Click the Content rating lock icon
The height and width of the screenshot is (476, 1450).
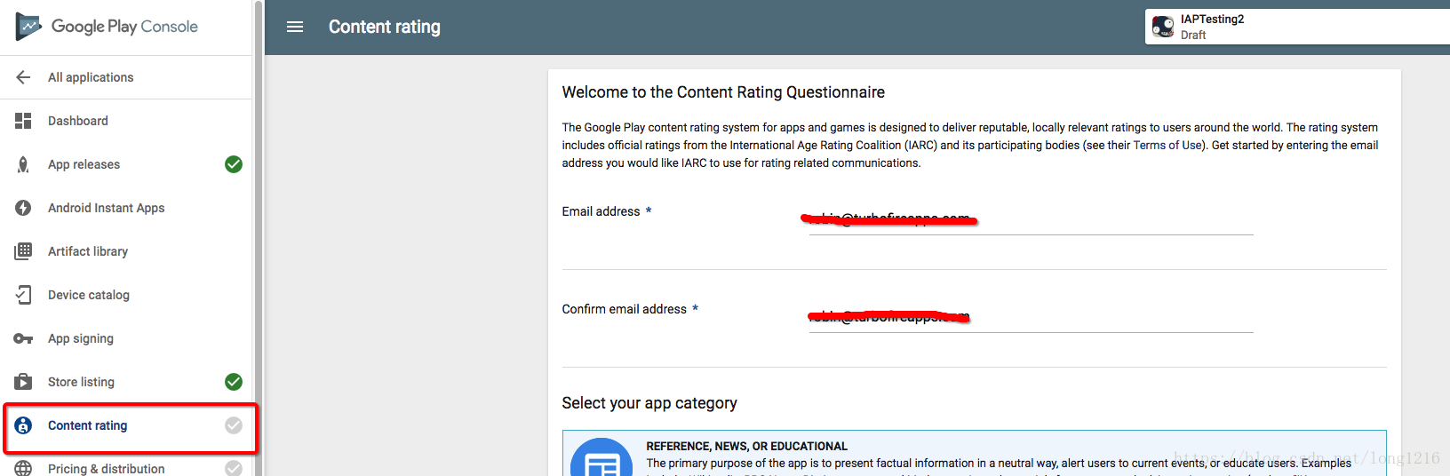pos(23,425)
